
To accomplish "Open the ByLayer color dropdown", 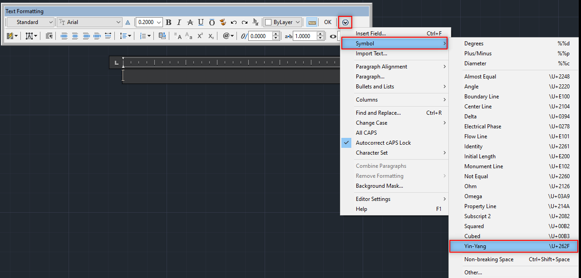I will coord(283,22).
